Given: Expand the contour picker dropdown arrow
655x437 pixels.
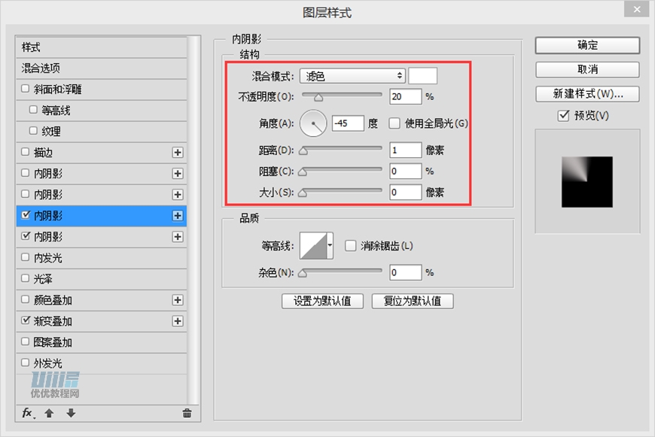Looking at the screenshot, I should (x=330, y=246).
